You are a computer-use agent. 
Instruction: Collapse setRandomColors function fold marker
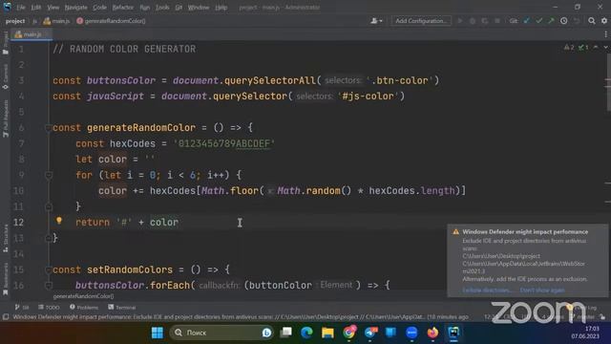[x=49, y=269]
